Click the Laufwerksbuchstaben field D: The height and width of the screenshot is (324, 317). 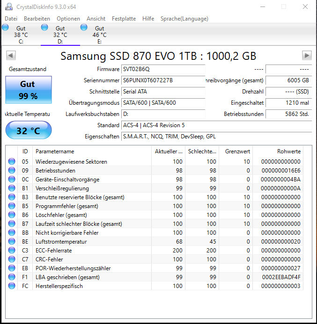(x=163, y=114)
